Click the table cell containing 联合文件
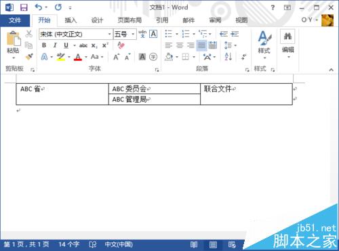Image resolution: width=339 pixels, height=251 pixels. (246, 94)
